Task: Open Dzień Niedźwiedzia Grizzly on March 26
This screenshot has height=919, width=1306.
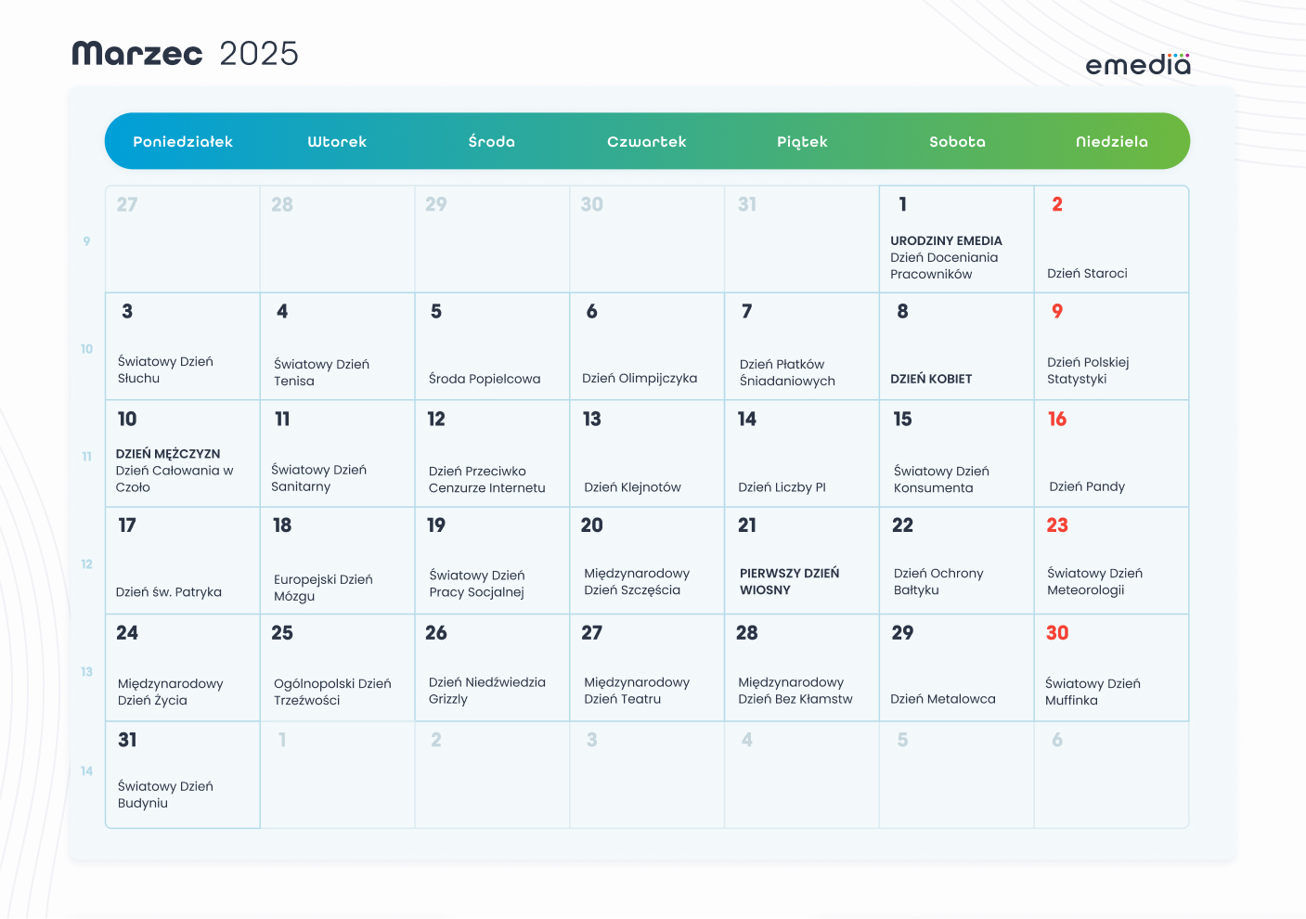Action: pos(487,691)
